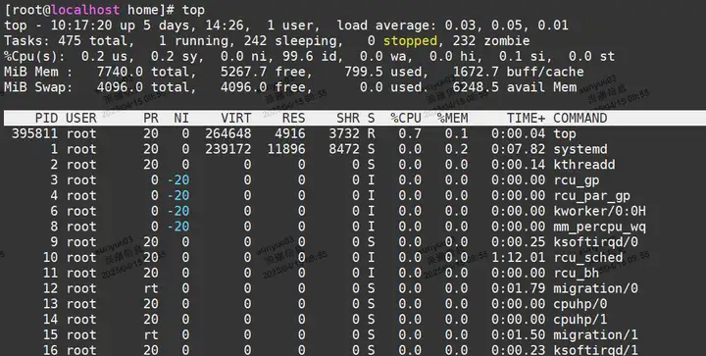This screenshot has width=706, height=356.
Task: Click the 'rcu_sched' command name
Action: pyautogui.click(x=587, y=257)
